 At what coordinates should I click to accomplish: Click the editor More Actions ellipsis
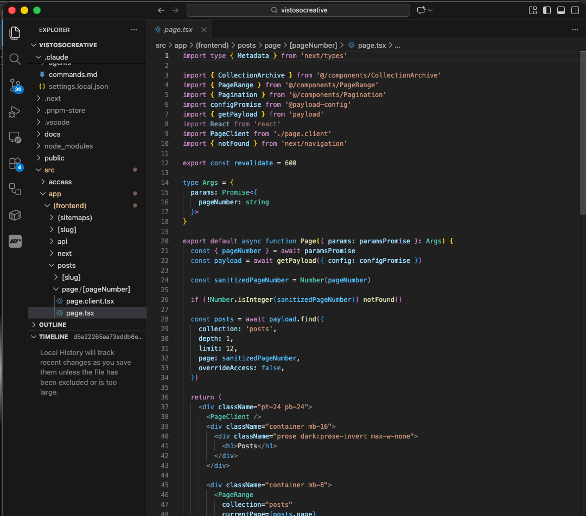575,30
